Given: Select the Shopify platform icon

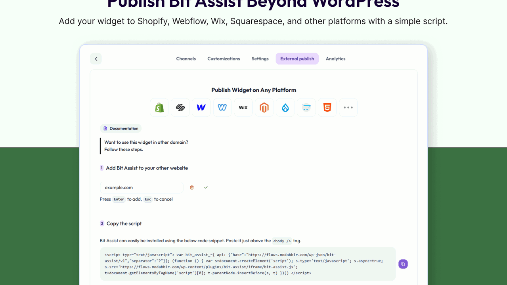Looking at the screenshot, I should click(159, 108).
